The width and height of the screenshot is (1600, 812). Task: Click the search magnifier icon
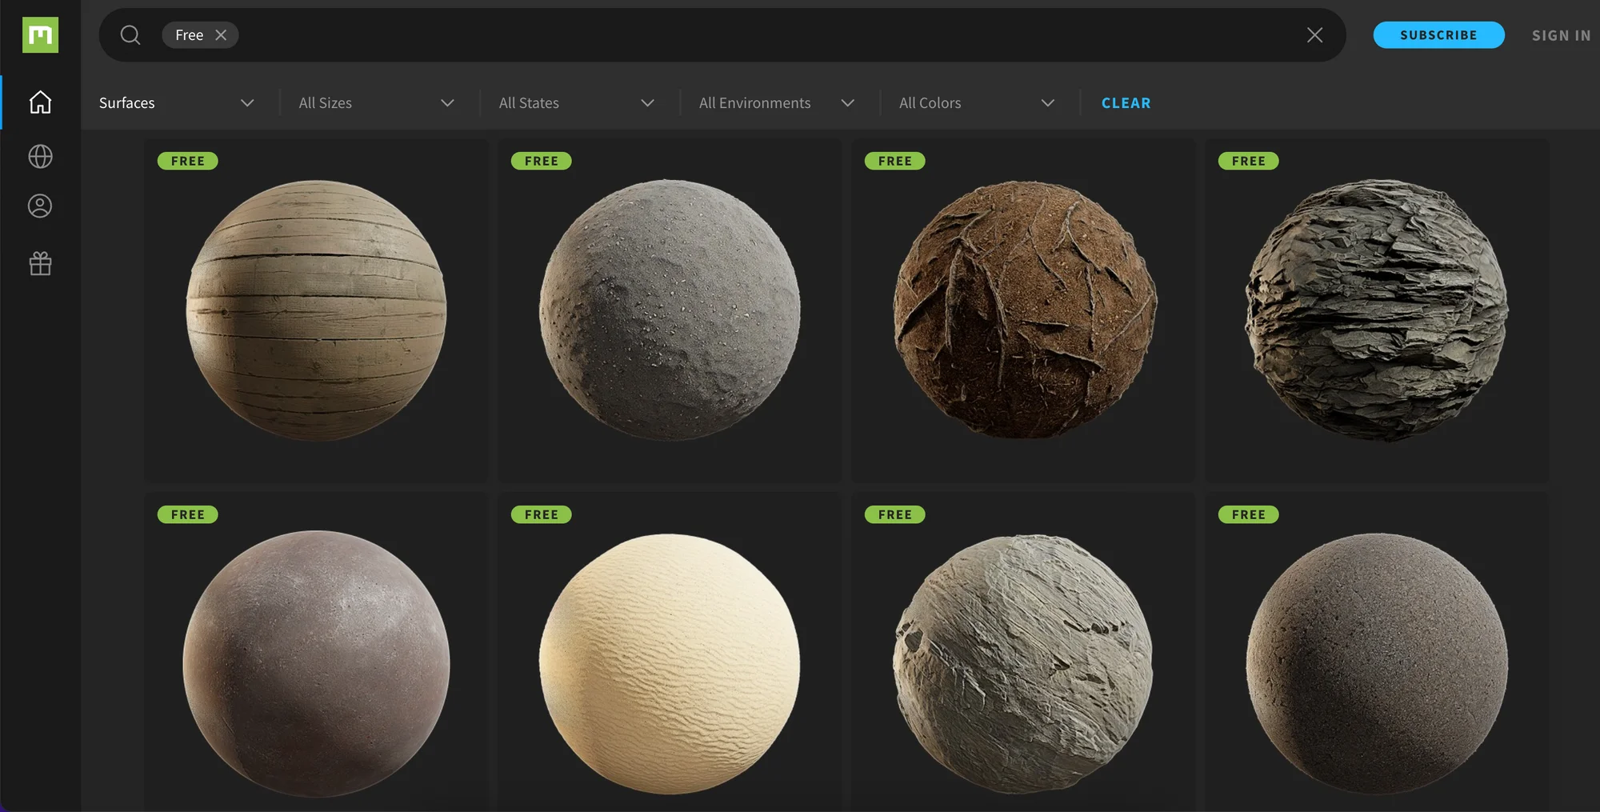pyautogui.click(x=130, y=35)
